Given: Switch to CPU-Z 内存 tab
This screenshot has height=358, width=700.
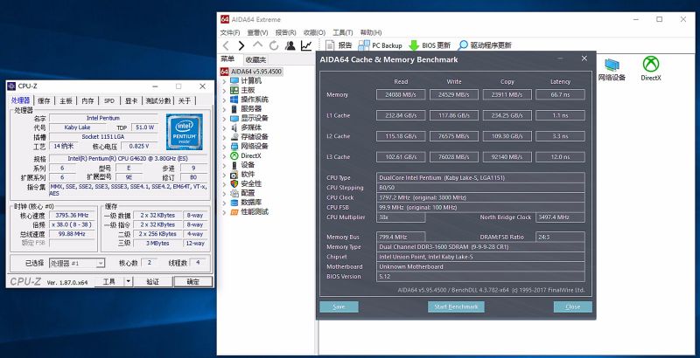Looking at the screenshot, I should (87, 101).
